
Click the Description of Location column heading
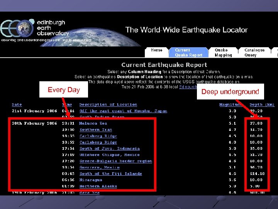pyautogui.click(x=108, y=104)
